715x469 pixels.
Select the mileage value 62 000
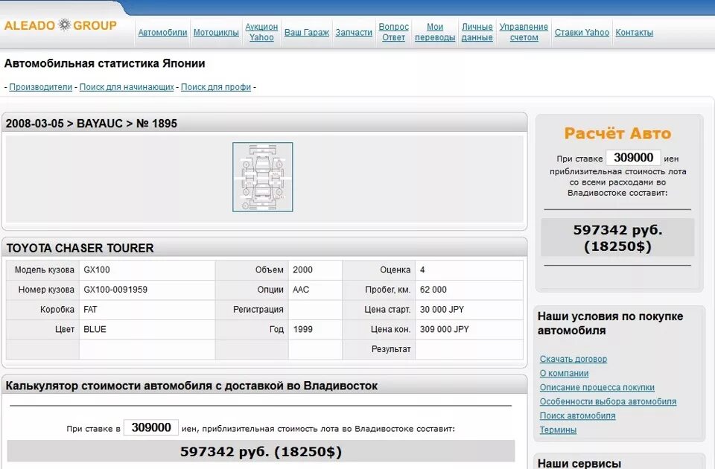click(x=433, y=290)
